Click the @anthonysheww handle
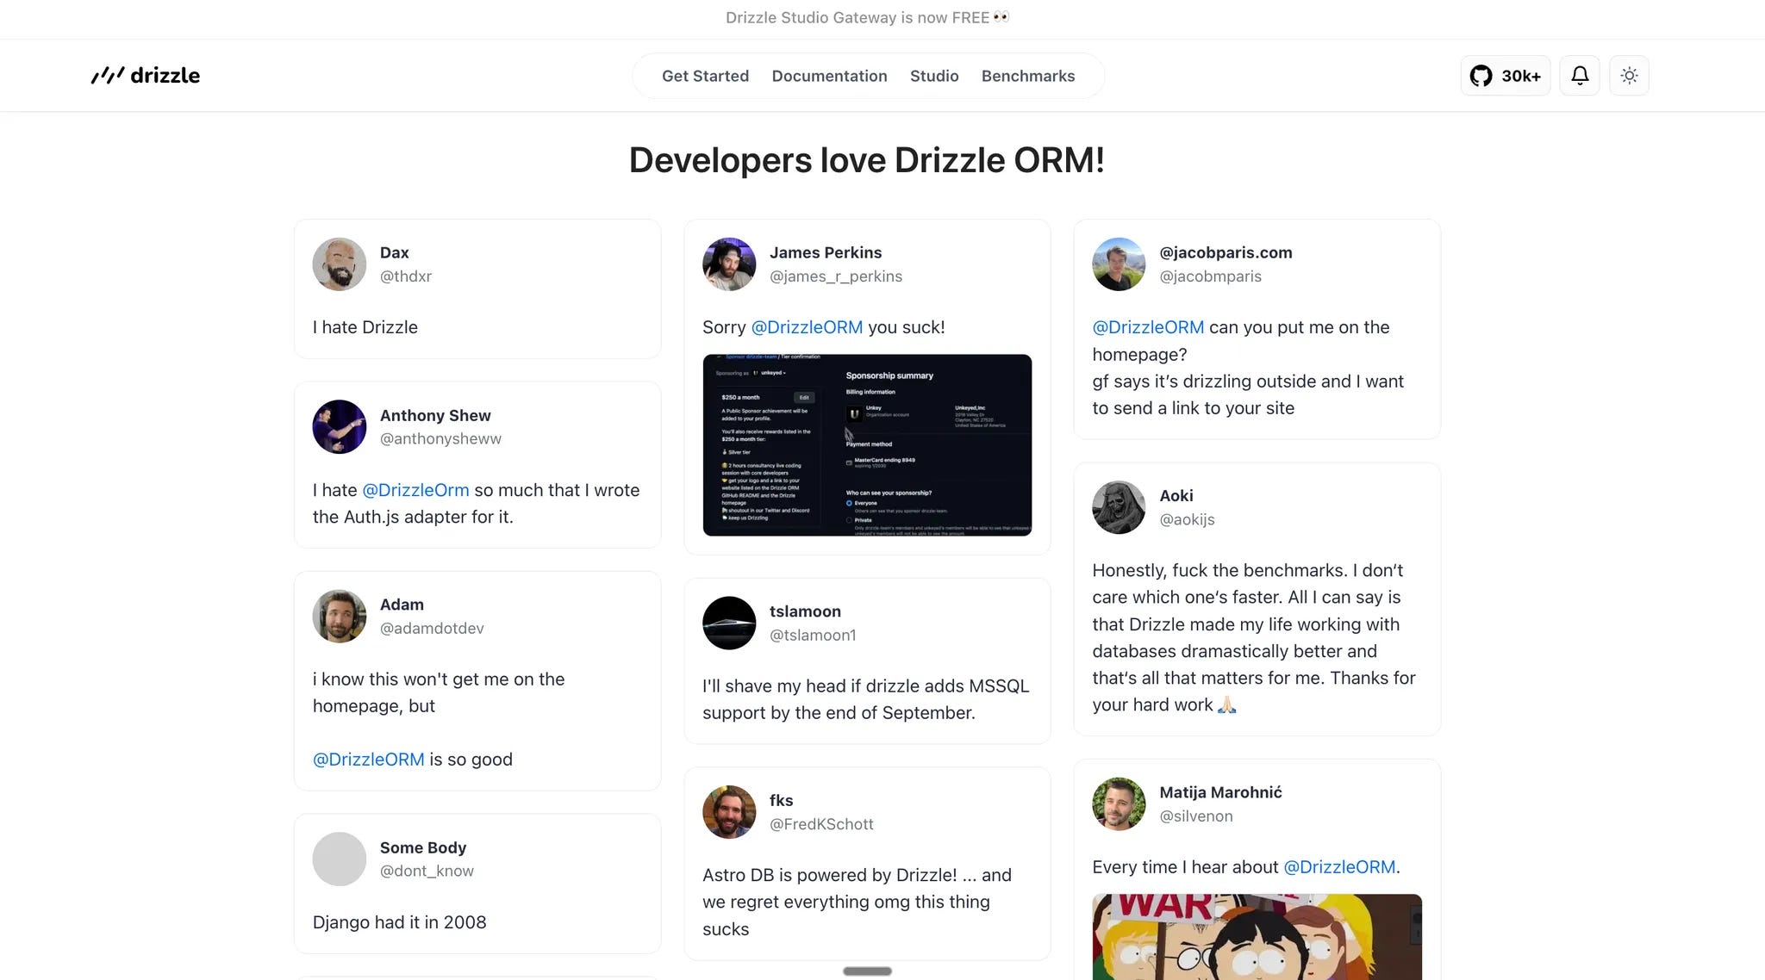Image resolution: width=1765 pixels, height=980 pixels. [x=440, y=439]
